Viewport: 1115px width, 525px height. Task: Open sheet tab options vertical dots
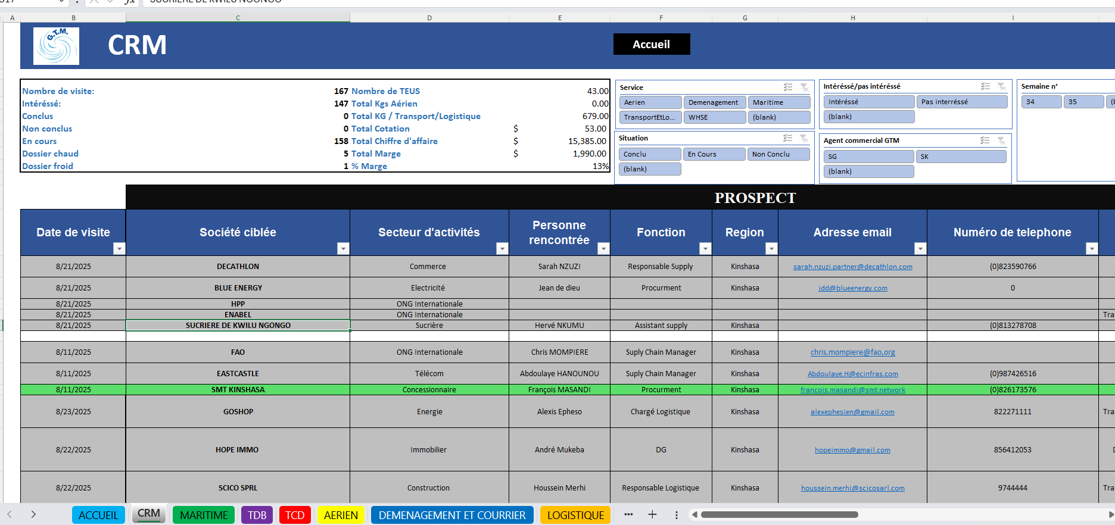pyautogui.click(x=676, y=515)
